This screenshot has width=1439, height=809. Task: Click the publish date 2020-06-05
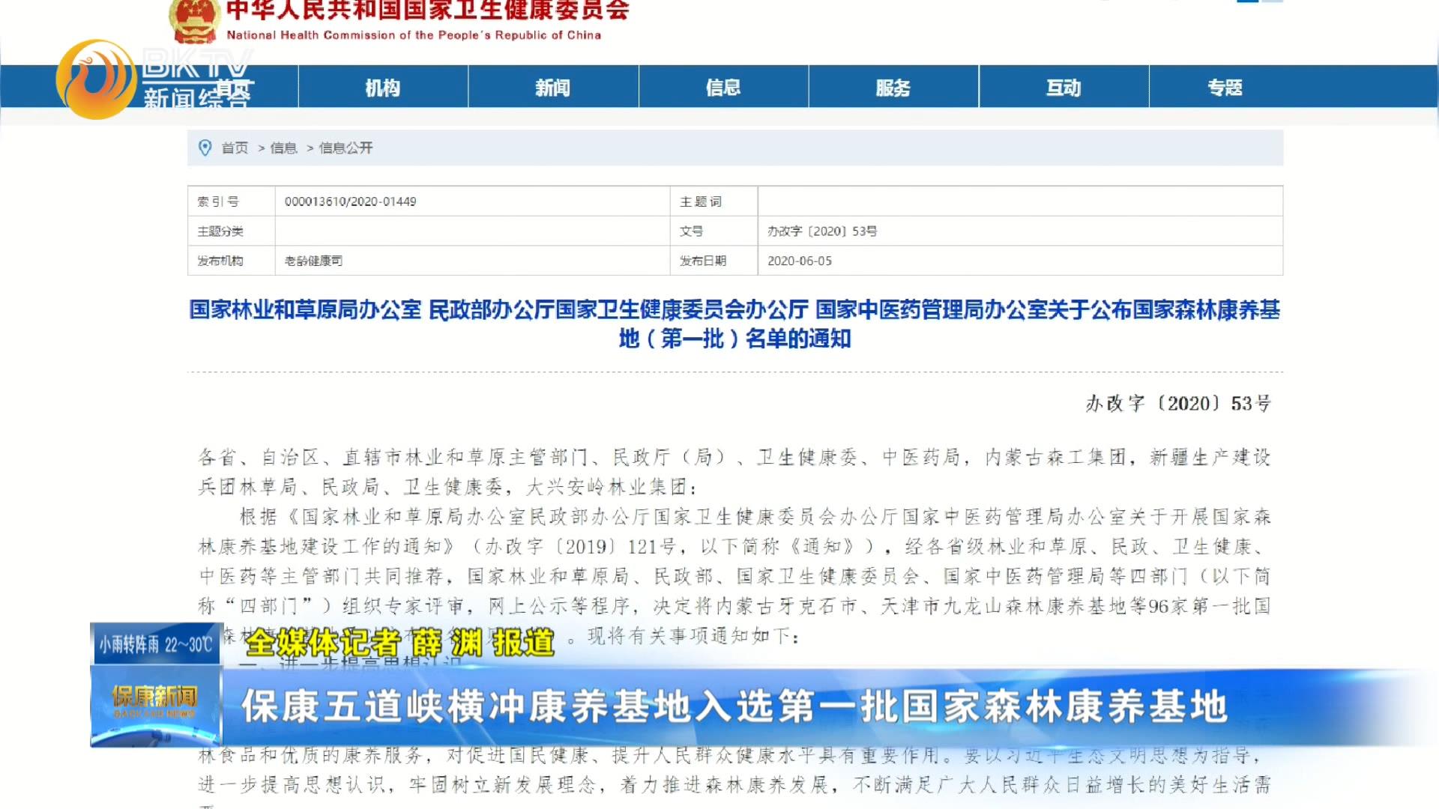coord(799,261)
